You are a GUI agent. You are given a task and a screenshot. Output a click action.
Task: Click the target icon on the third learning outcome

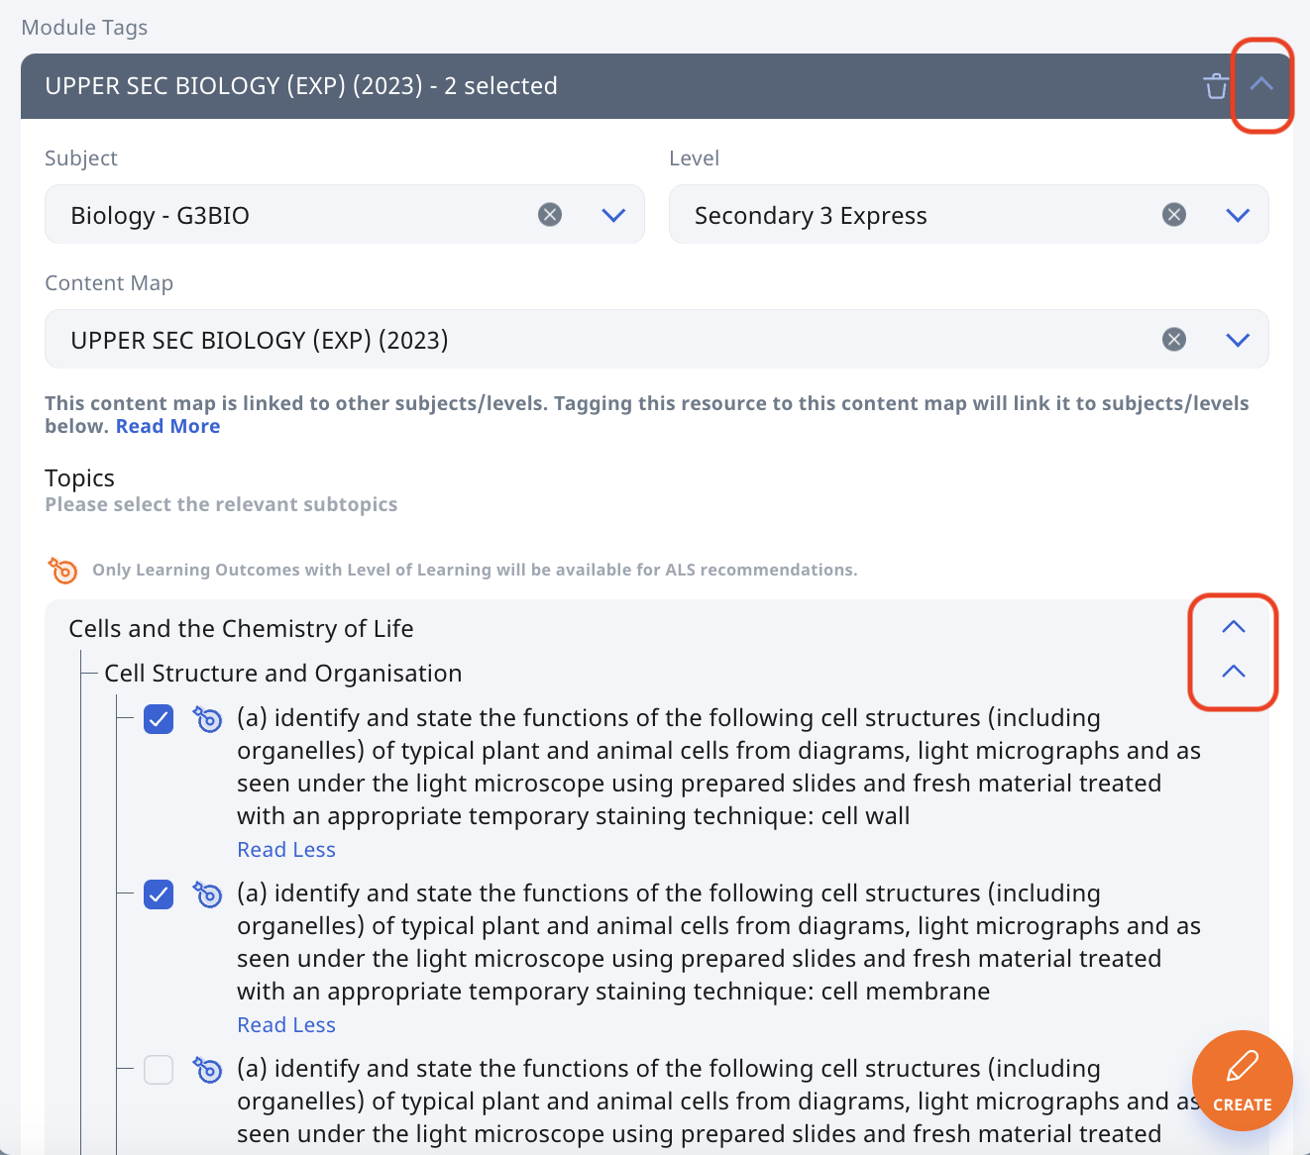(208, 1070)
